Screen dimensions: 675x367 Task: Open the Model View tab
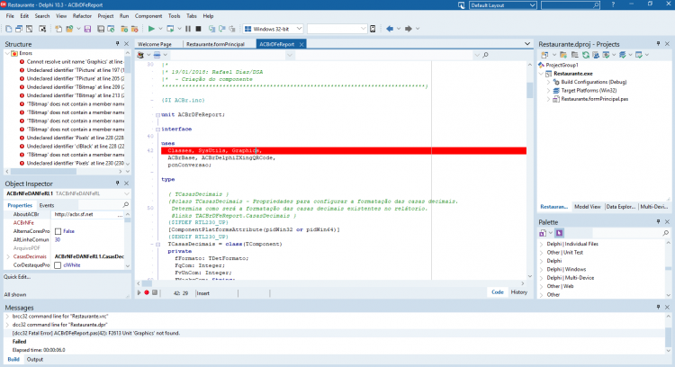587,207
